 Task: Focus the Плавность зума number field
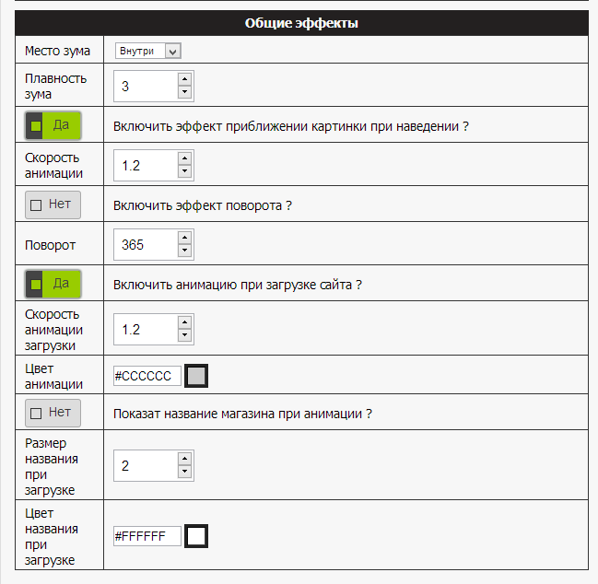pyautogui.click(x=146, y=87)
